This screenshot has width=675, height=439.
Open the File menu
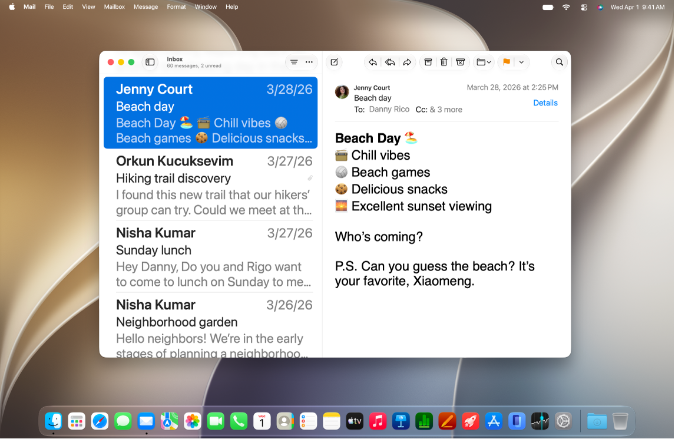[x=49, y=7]
